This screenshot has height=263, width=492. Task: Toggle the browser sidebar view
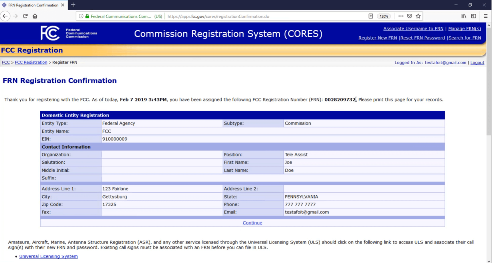pyautogui.click(x=473, y=16)
